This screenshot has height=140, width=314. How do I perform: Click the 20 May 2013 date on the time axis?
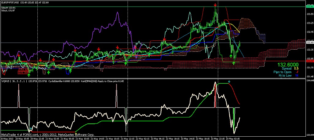pos(7,138)
